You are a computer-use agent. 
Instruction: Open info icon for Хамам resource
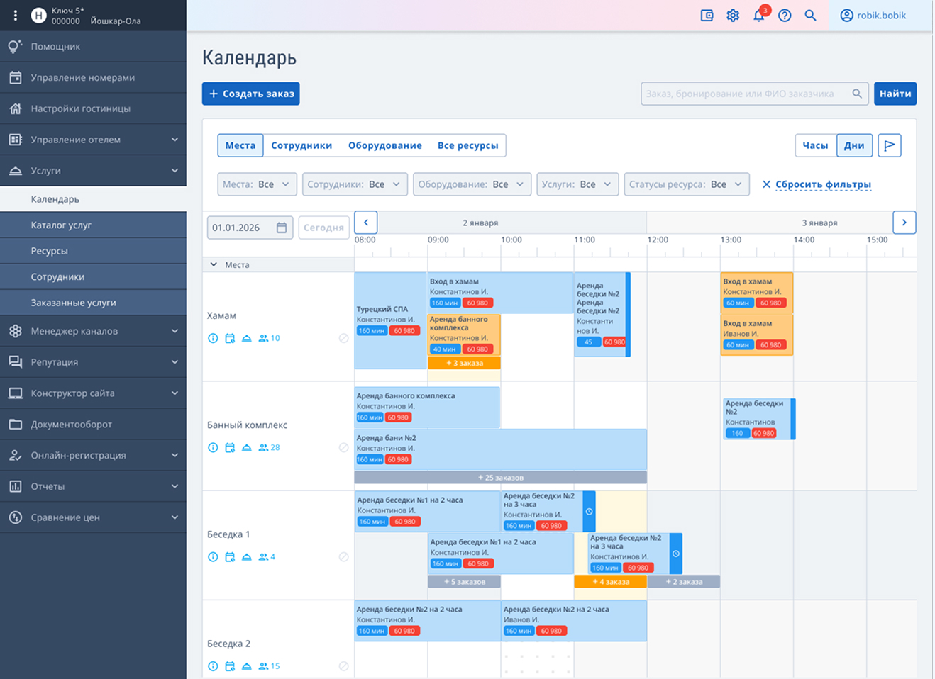tap(213, 338)
